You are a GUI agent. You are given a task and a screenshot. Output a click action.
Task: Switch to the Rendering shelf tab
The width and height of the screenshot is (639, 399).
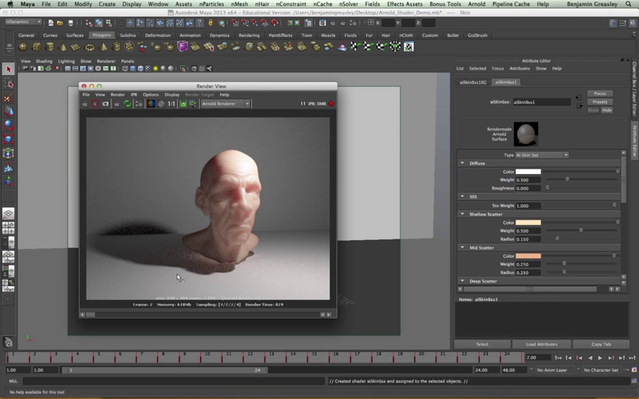pyautogui.click(x=249, y=35)
